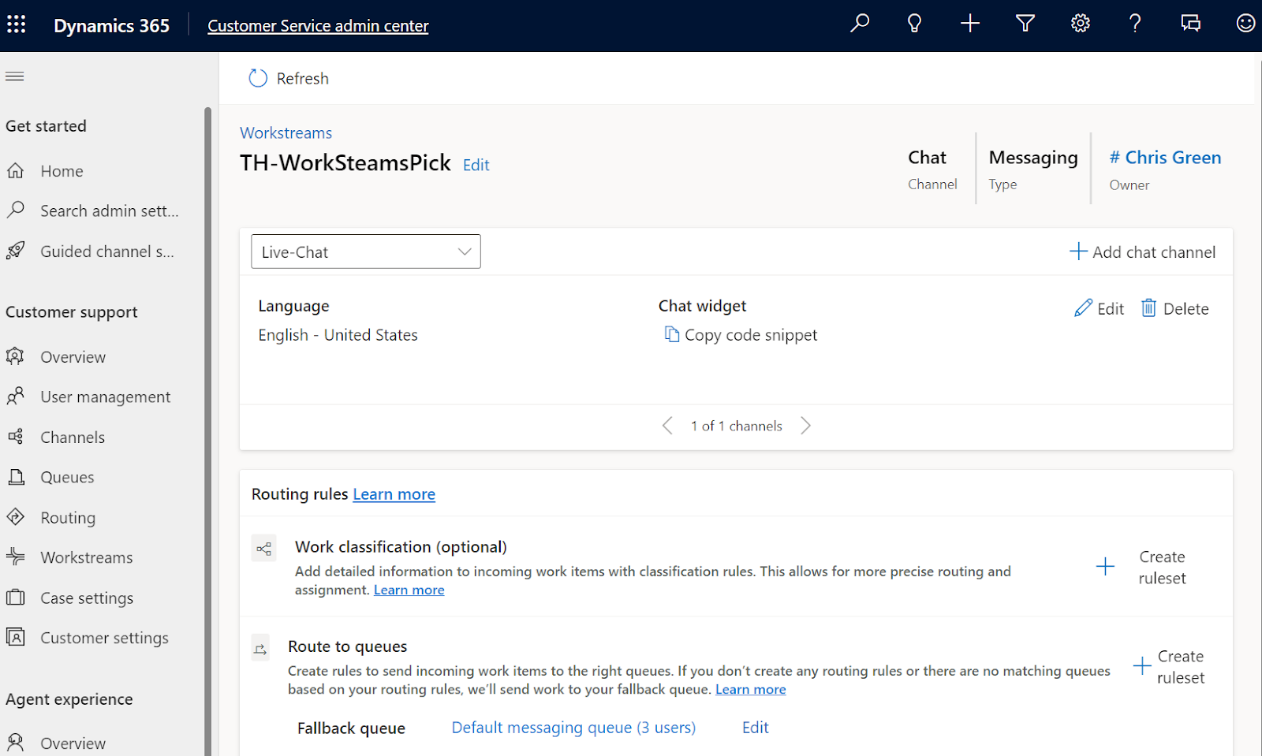Viewport: 1262px width, 756px height.
Task: Click the '1 of 1 channels' pager text
Action: (x=737, y=426)
